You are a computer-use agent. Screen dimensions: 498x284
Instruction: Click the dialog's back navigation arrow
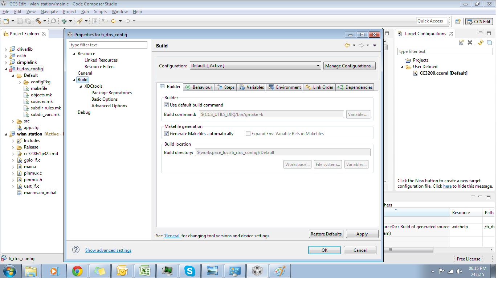click(347, 45)
